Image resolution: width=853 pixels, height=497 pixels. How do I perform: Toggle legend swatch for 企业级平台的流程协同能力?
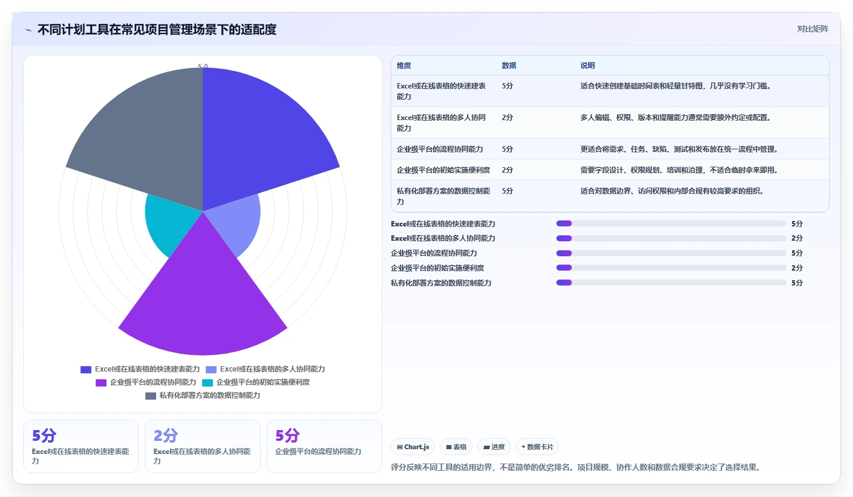[101, 382]
